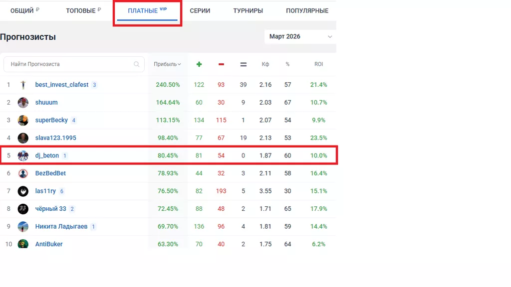Focus the Найти Прогнозиста search field
Viewport: 511px width, 287px height.
click(x=70, y=64)
